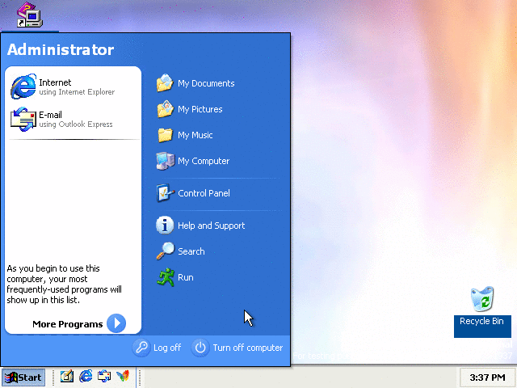Select the My Computer menu entry
The height and width of the screenshot is (388, 517).
pos(204,161)
